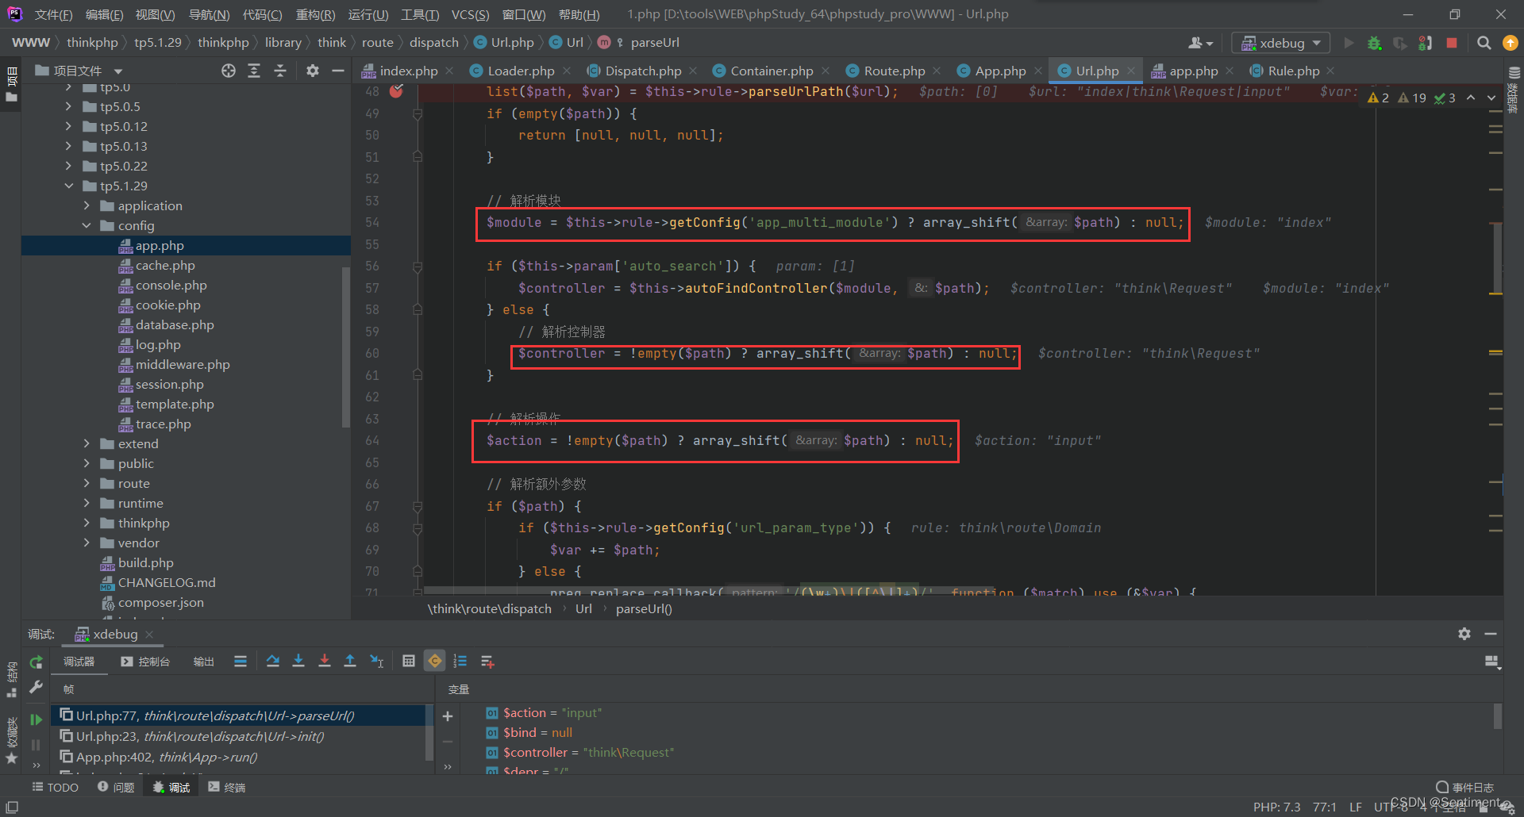Viewport: 1524px width, 817px height.
Task: Click parseUrl() breadcrumb below the editor
Action: click(x=644, y=608)
